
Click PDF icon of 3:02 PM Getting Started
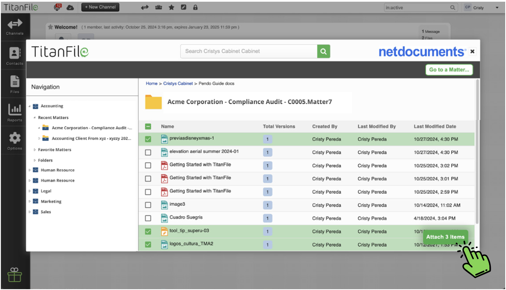(x=164, y=165)
